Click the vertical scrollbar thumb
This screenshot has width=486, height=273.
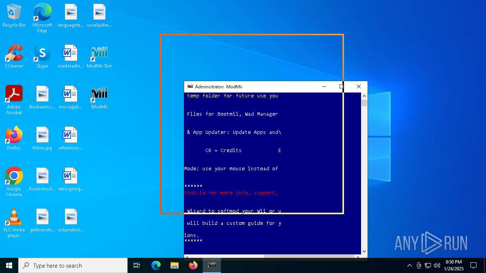364,103
